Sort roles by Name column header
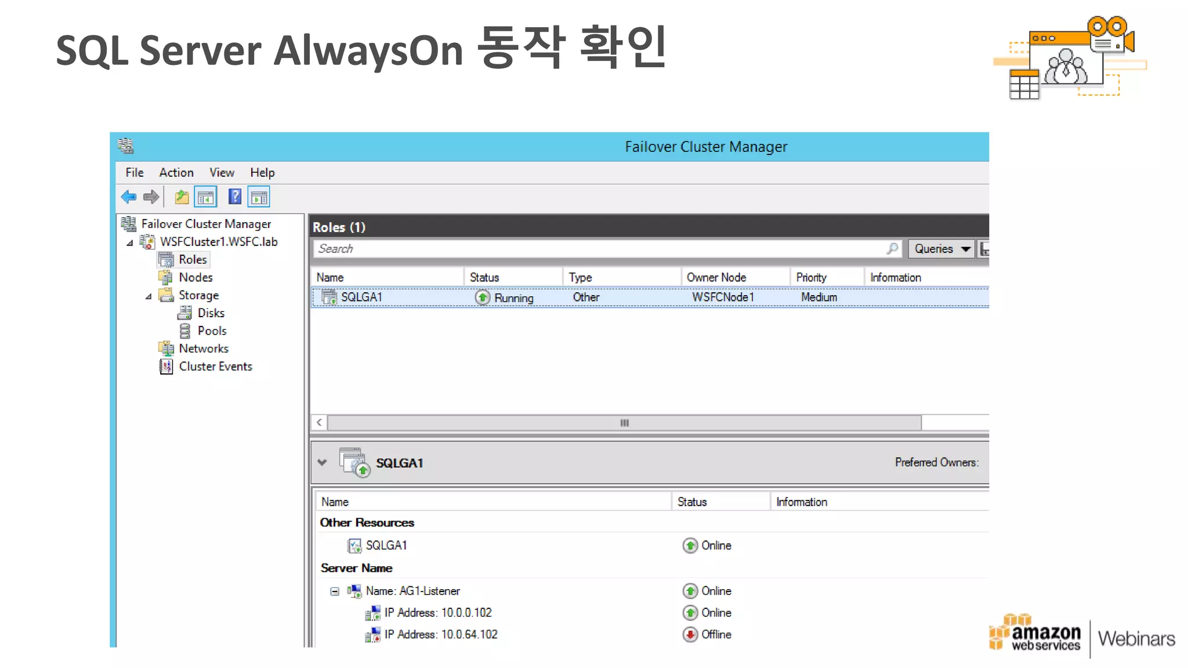The height and width of the screenshot is (668, 1188). (387, 277)
